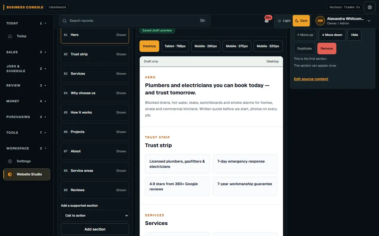Click the 7-year workmanship guarantee card
379x236 pixels.
click(245, 187)
